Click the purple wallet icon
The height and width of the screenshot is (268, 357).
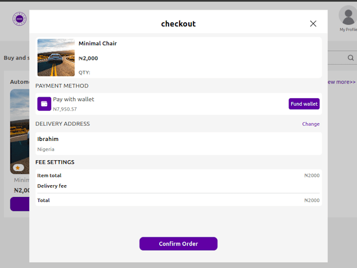(x=44, y=104)
